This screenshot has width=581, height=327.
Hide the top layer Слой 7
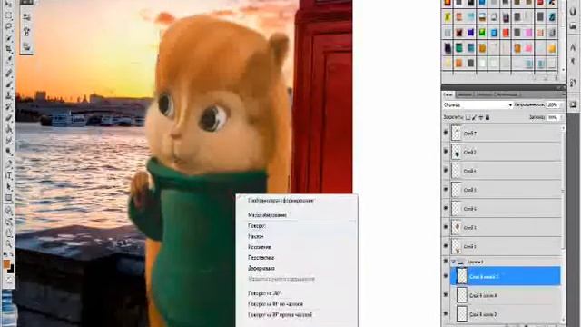coord(446,133)
